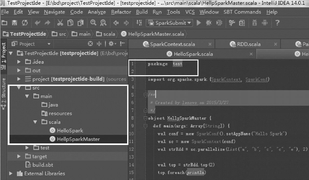Click the Cut scissors icon
The image size is (309, 180).
(60, 23)
